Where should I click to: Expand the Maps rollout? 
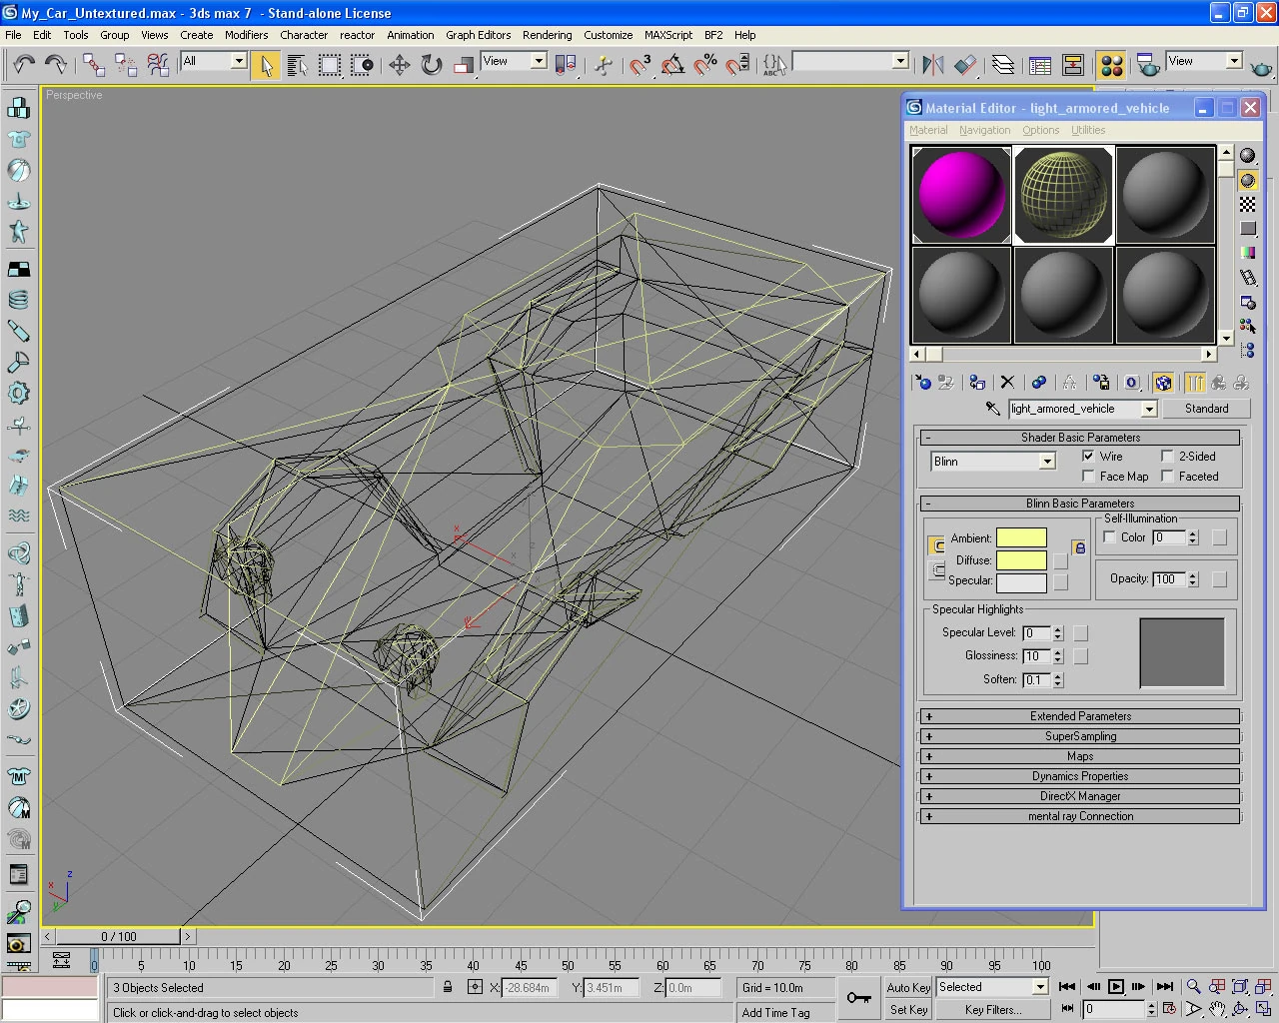(1080, 756)
